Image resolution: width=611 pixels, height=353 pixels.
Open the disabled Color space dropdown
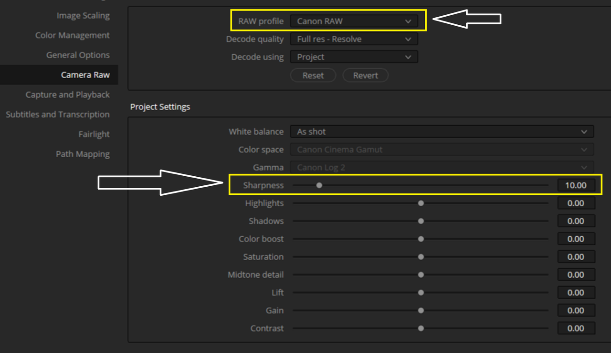[442, 150]
